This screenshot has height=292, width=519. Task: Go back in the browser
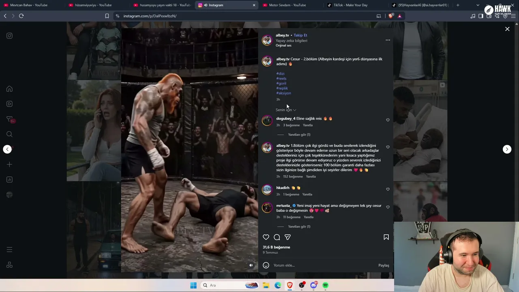(x=5, y=16)
